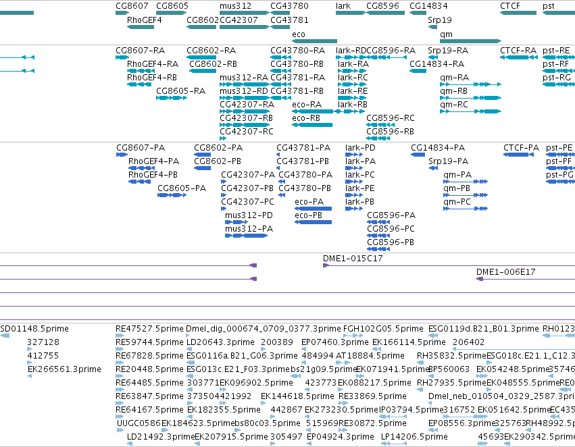The width and height of the screenshot is (575, 447).
Task: Click the eco gene bar
Action: pyautogui.click(x=314, y=41)
